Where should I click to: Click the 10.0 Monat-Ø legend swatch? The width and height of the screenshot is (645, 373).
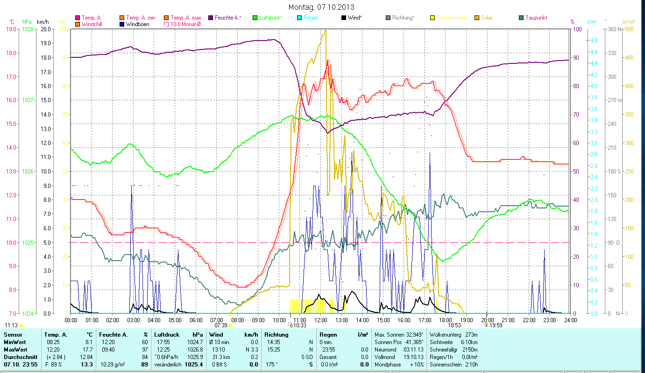pyautogui.click(x=166, y=24)
